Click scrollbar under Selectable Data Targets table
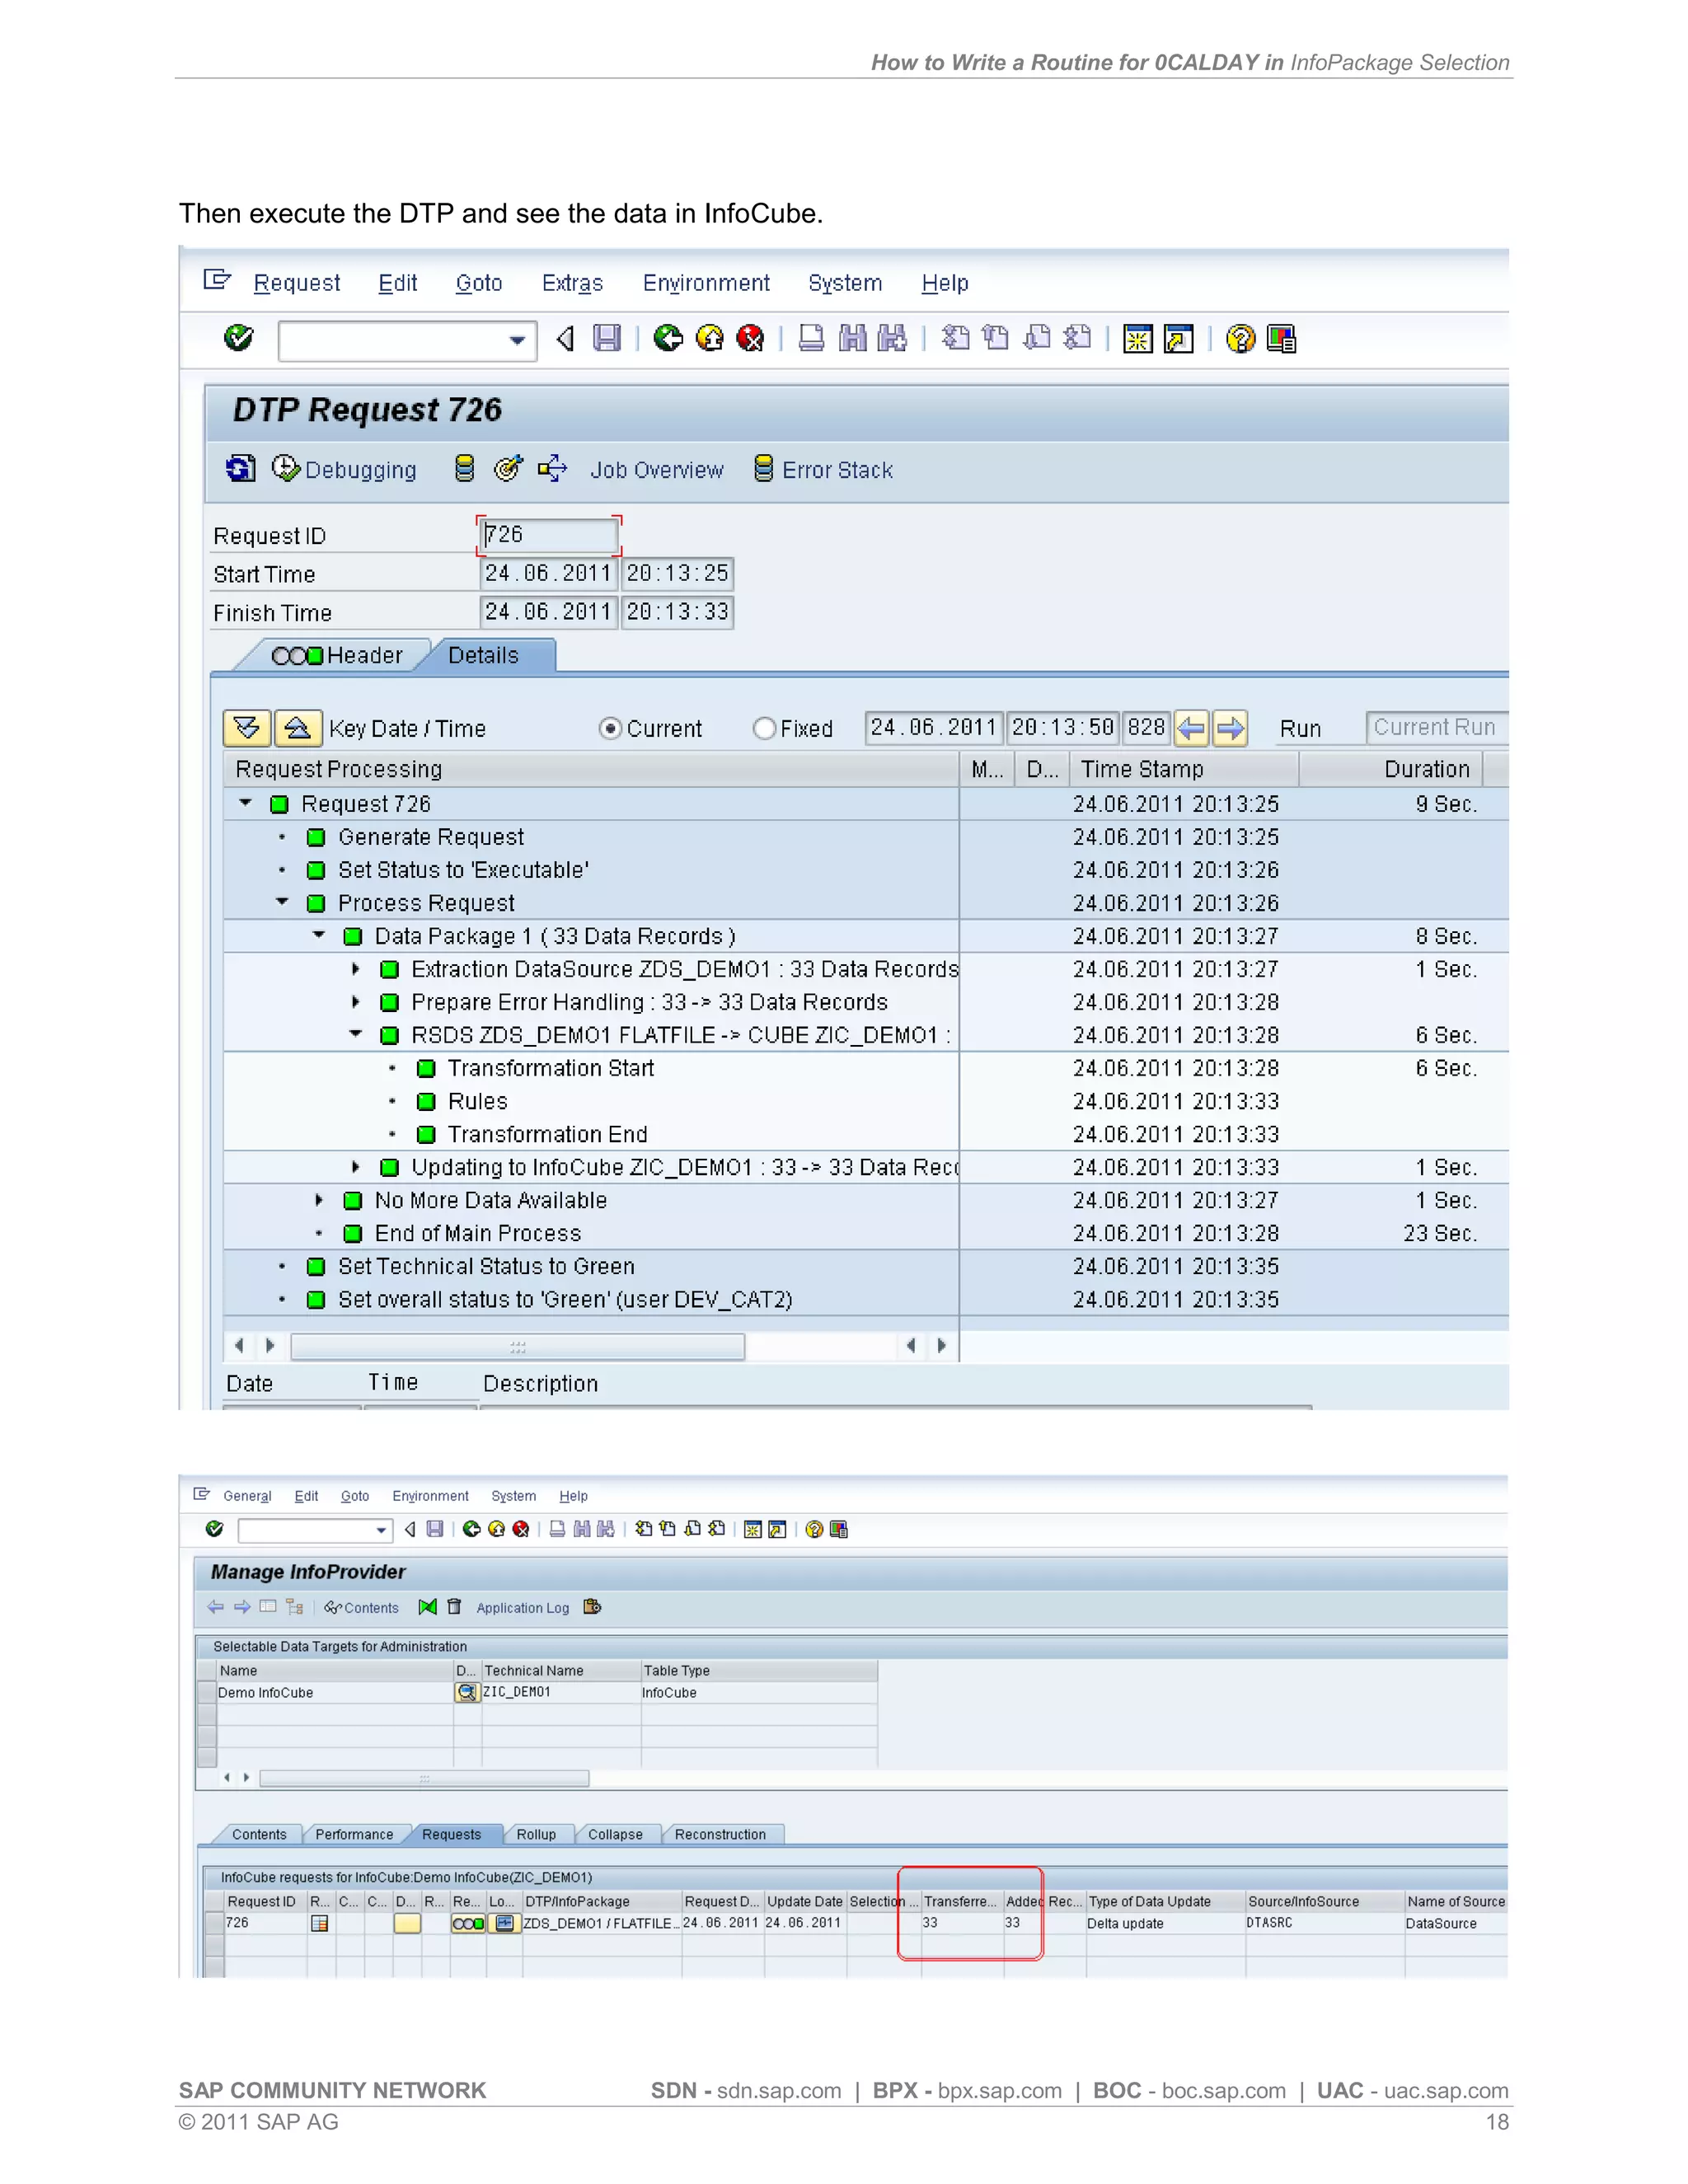Image resolution: width=1688 pixels, height=2184 pixels. point(424,1778)
